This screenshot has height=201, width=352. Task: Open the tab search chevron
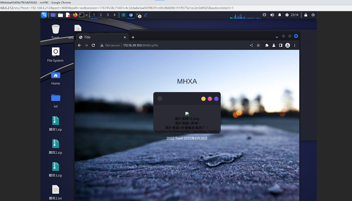click(x=277, y=37)
